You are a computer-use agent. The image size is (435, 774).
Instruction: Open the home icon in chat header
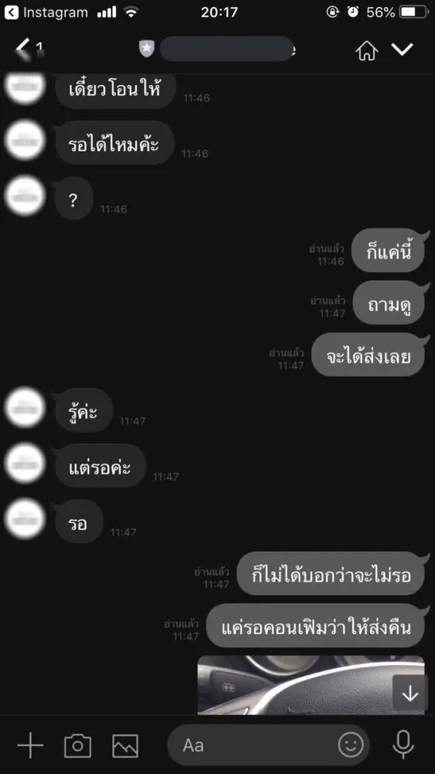pyautogui.click(x=366, y=50)
